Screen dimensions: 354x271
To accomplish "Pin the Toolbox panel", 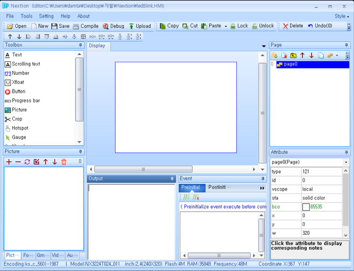I will [80, 45].
